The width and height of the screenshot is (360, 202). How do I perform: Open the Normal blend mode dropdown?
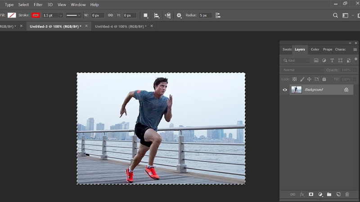click(302, 70)
